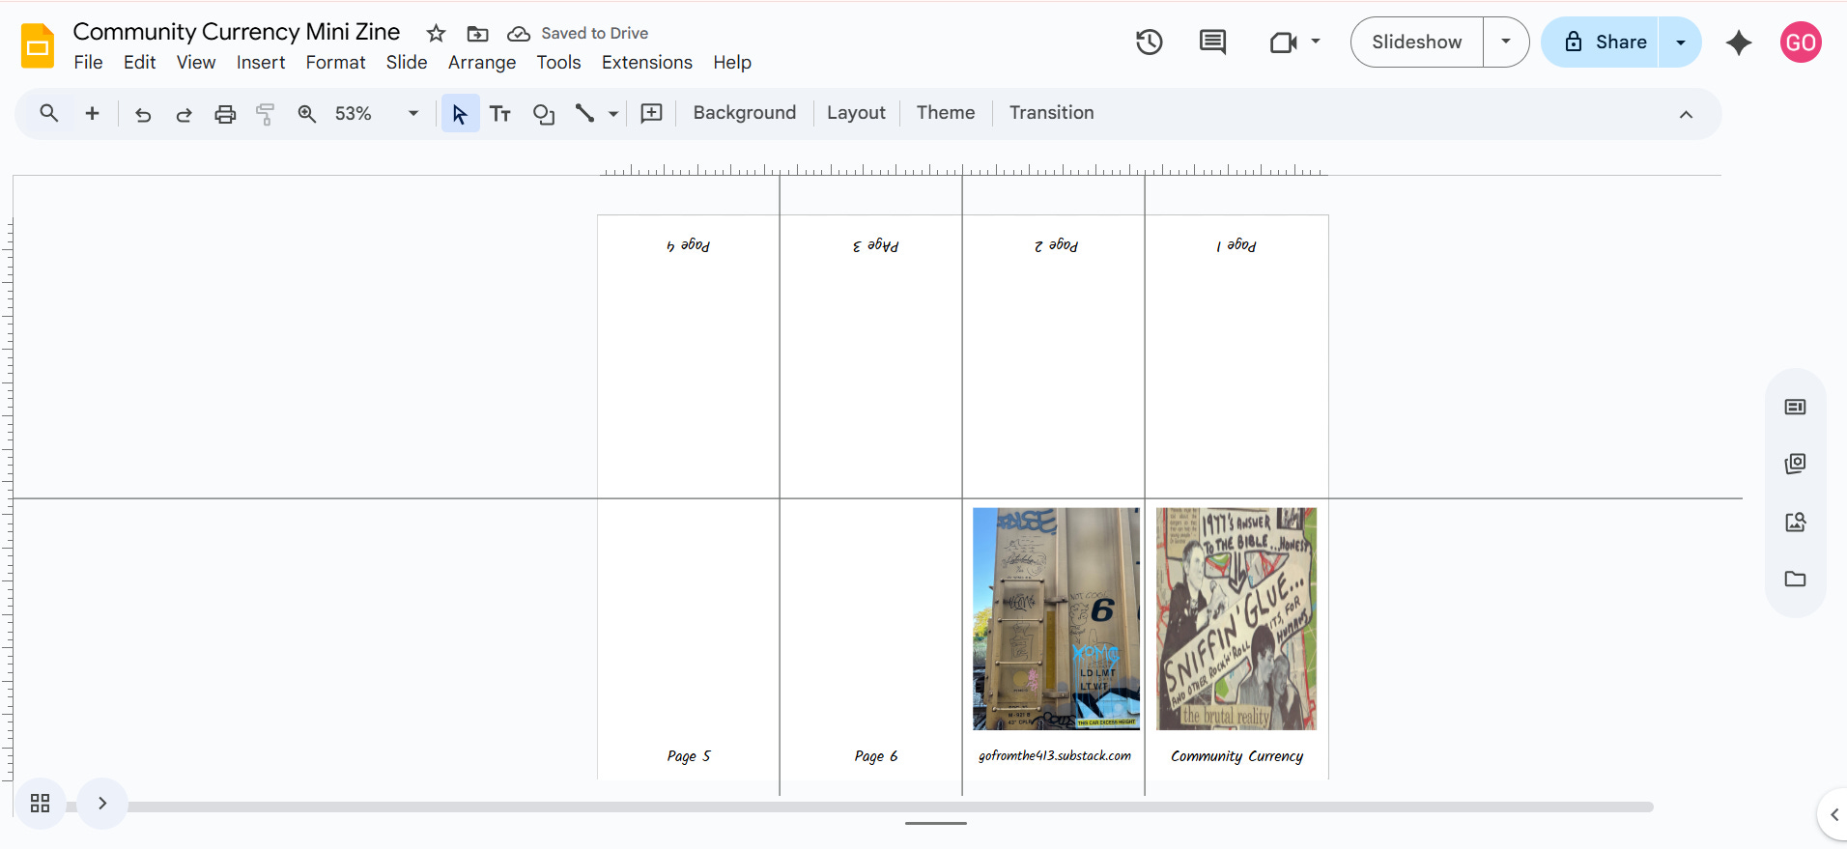
Task: Search the menus magnifier icon
Action: point(49,114)
